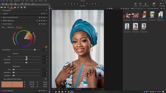Click the Learn icon in toolbar
The image size is (166, 93).
click(154, 4)
